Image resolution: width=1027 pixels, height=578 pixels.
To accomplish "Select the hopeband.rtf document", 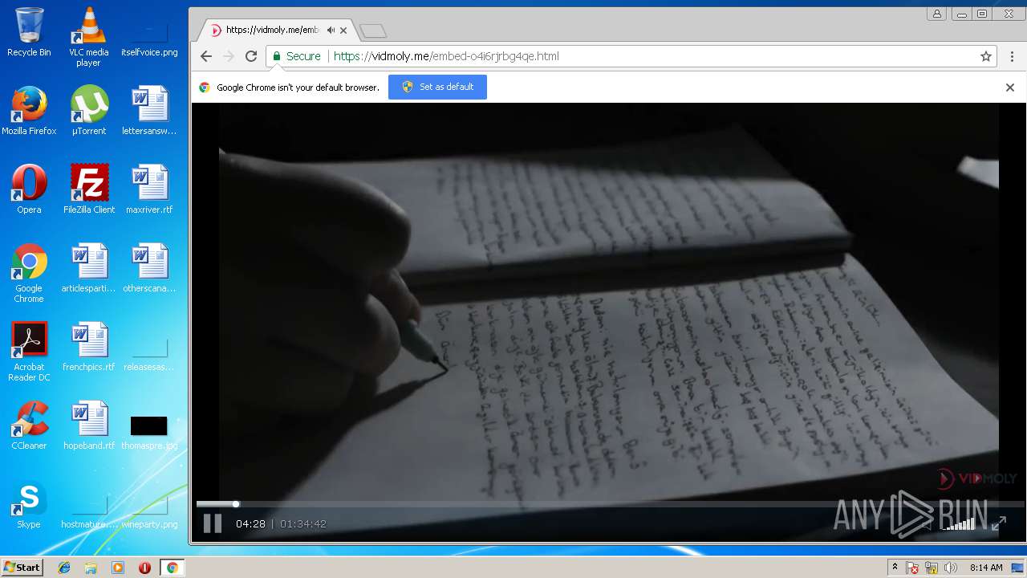I will tap(89, 425).
